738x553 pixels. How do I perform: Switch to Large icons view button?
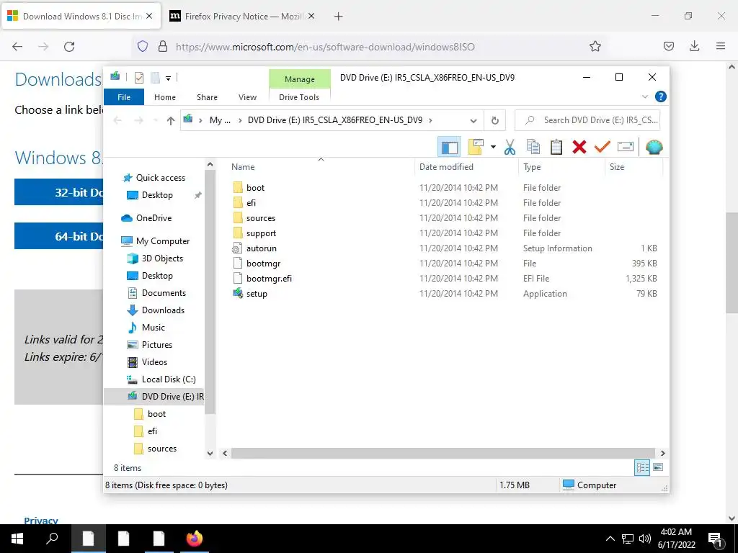pos(658,467)
